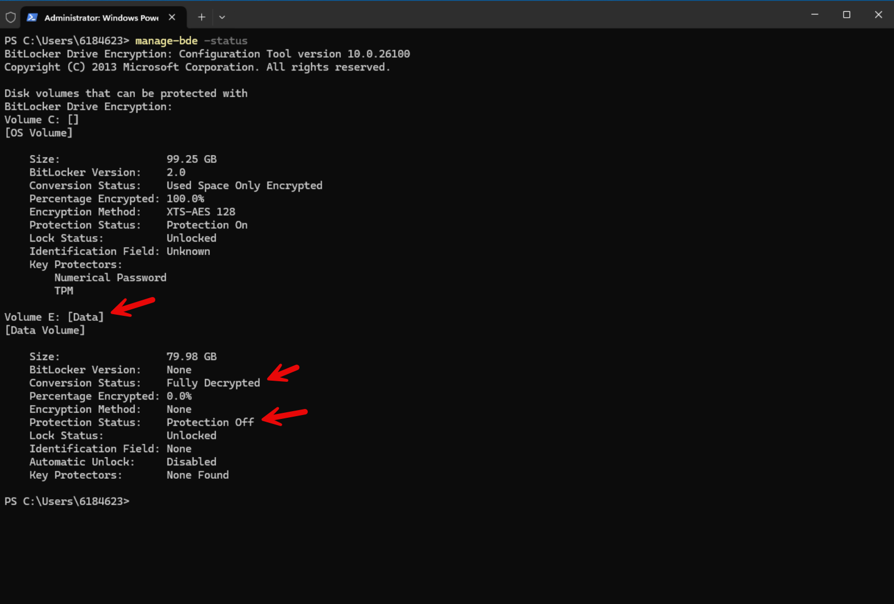Click the Volume E: [Data] line
Image resolution: width=894 pixels, height=604 pixels.
[54, 316]
